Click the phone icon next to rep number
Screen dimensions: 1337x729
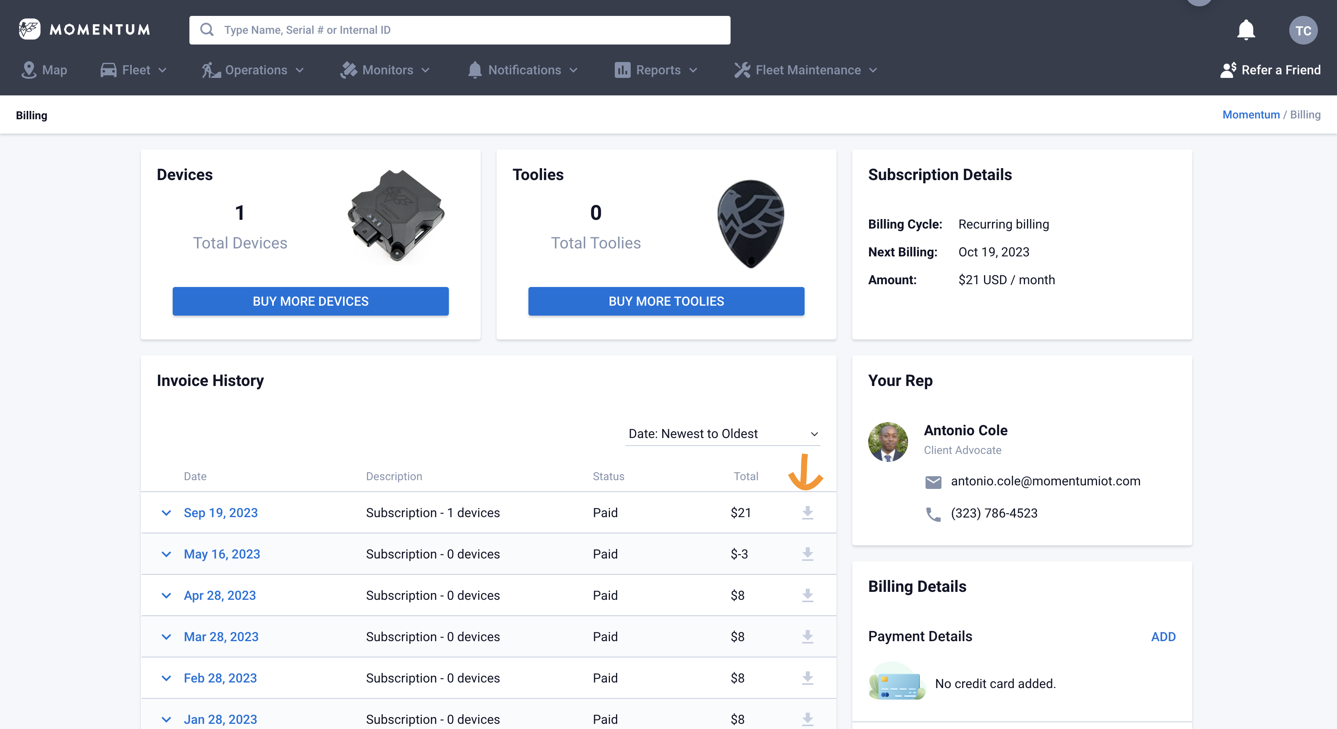[x=933, y=514]
